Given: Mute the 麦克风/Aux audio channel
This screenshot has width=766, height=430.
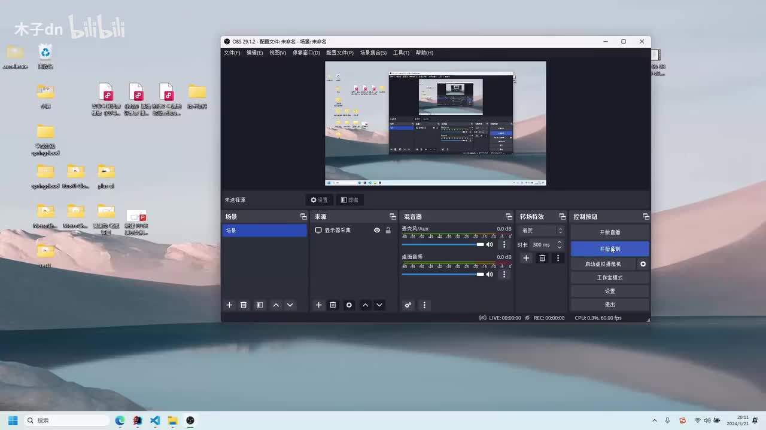Looking at the screenshot, I should 490,244.
